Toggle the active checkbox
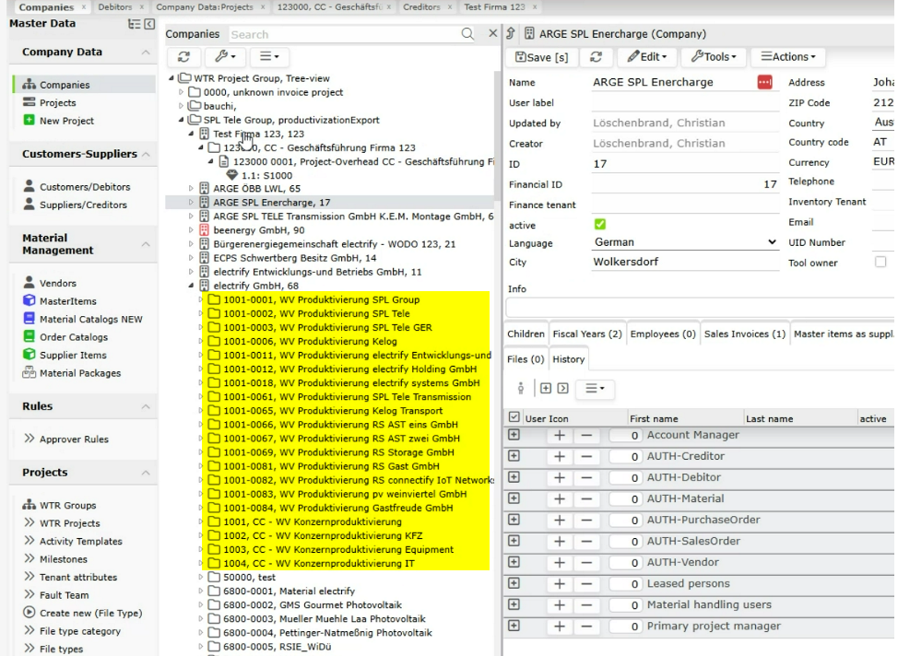This screenshot has width=898, height=656. (x=600, y=225)
